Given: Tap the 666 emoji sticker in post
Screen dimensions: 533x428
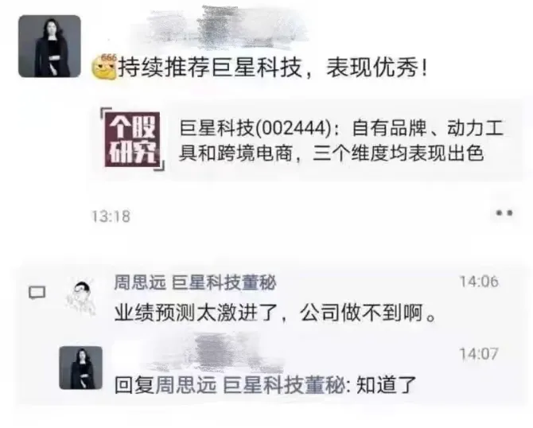Looking at the screenshot, I should pos(104,67).
